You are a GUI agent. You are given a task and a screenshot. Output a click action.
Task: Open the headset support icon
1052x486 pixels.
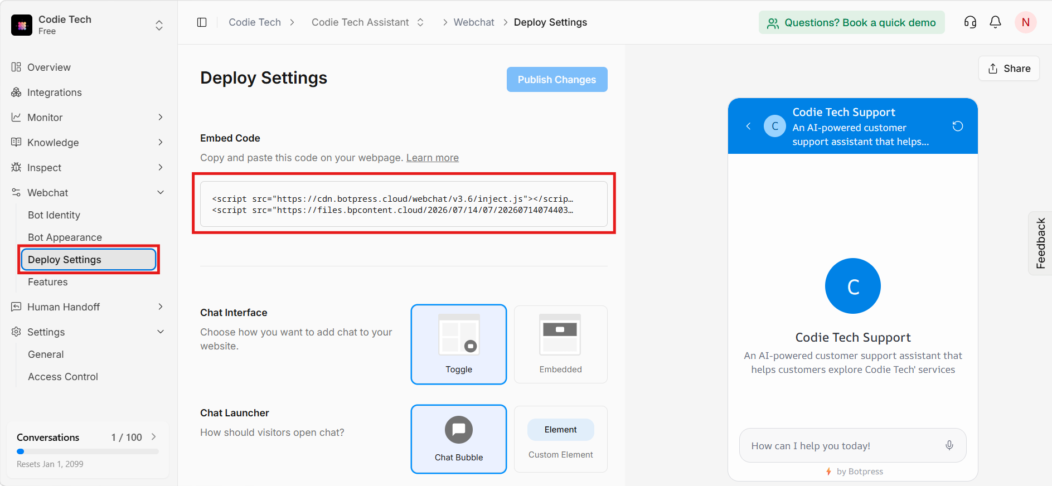[x=970, y=22]
